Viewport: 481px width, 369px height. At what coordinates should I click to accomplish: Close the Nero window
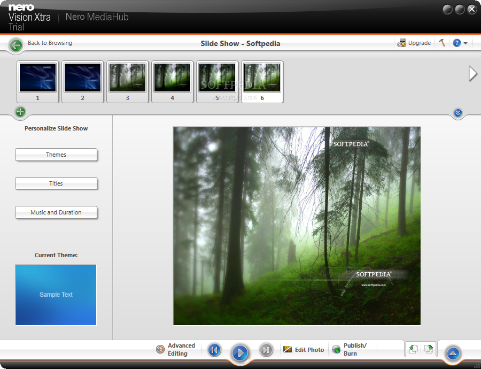[472, 10]
